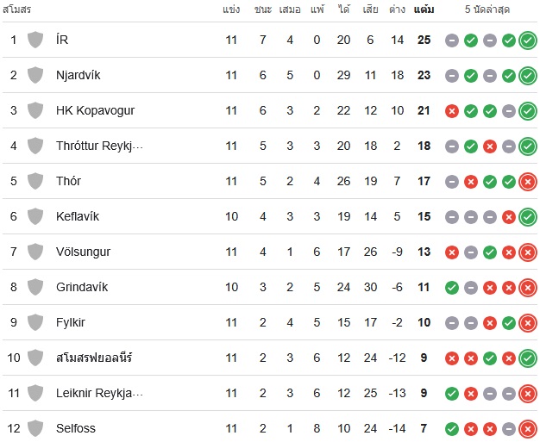Click Leiknir Reykjavík's green win icon
The height and width of the screenshot is (442, 540).
tap(452, 393)
